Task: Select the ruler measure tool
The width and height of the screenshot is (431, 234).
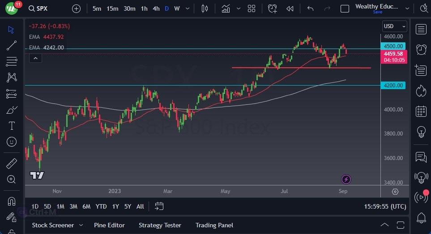Action: (x=12, y=164)
